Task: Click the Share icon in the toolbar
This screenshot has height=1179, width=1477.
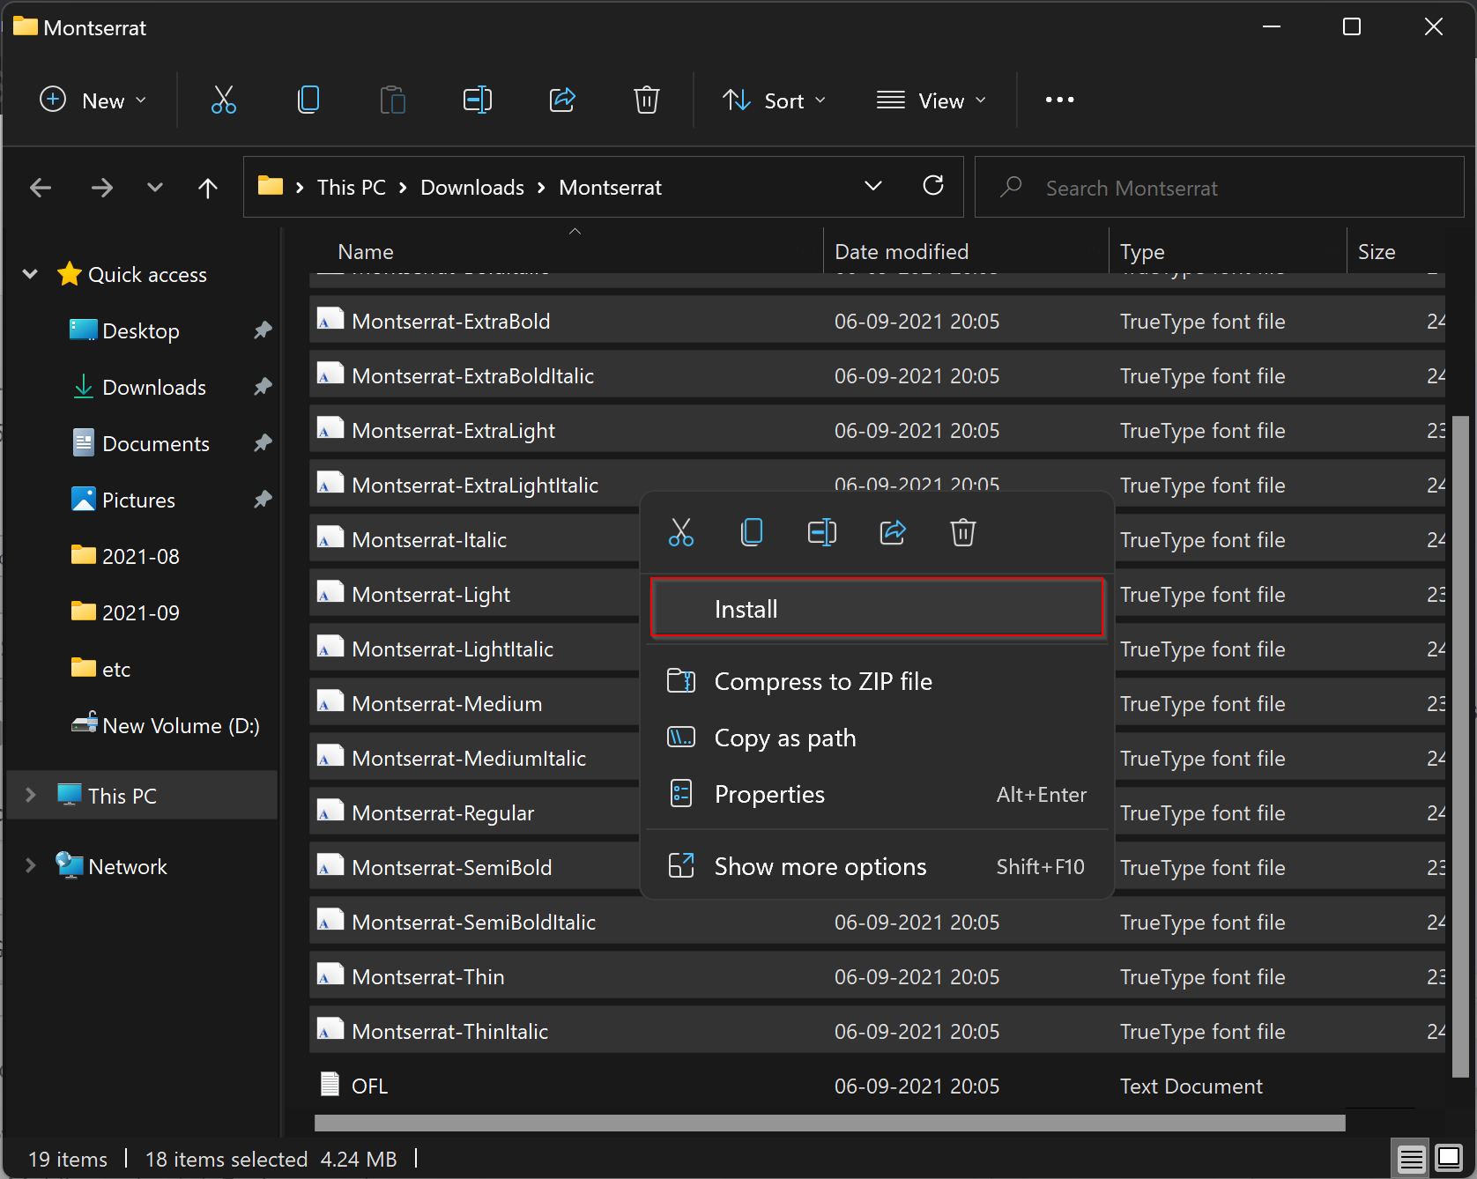Action: pos(562,100)
